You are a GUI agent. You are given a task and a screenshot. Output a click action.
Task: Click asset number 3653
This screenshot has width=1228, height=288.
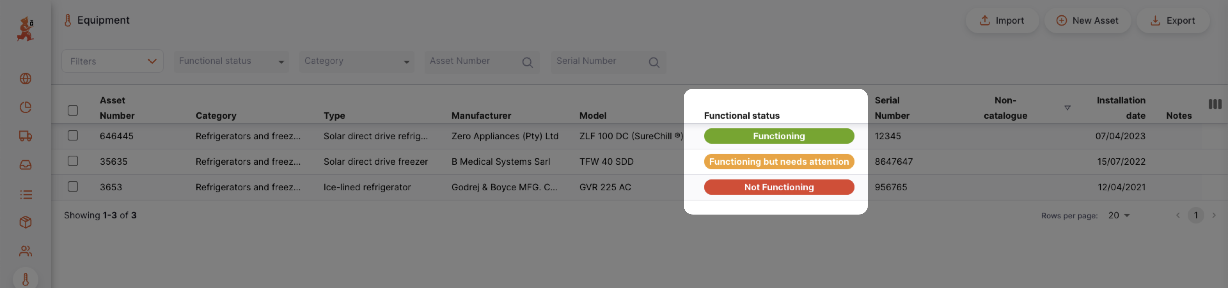click(x=111, y=187)
